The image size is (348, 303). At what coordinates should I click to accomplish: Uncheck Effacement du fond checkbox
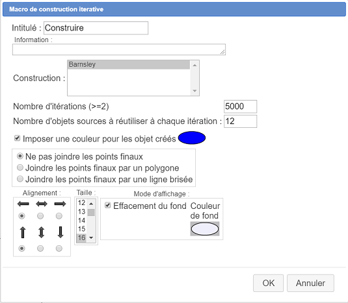coord(107,205)
